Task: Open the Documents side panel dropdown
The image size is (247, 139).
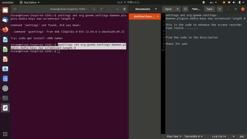Action: [x=146, y=9]
